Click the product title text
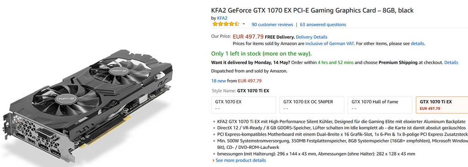Image resolution: width=468 pixels, height=167 pixels. coord(312,11)
